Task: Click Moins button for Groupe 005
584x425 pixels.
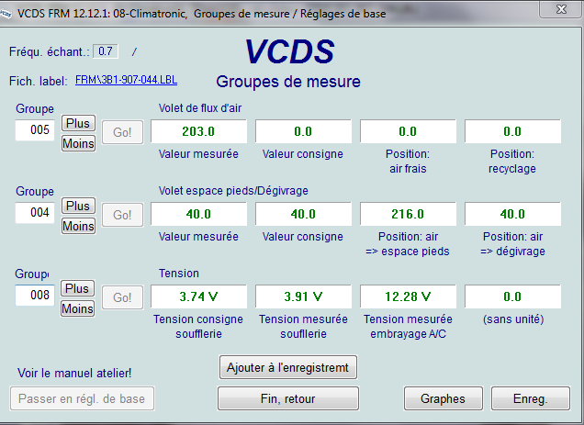Action: point(78,143)
